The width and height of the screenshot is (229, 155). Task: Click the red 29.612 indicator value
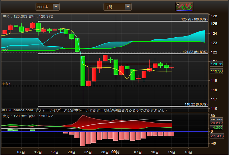(x=216, y=123)
